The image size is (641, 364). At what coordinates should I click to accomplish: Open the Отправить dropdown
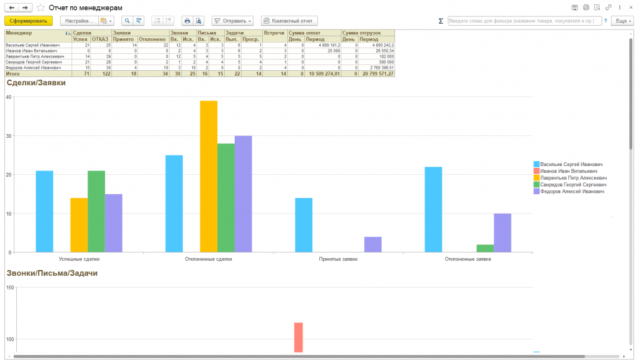click(x=233, y=21)
